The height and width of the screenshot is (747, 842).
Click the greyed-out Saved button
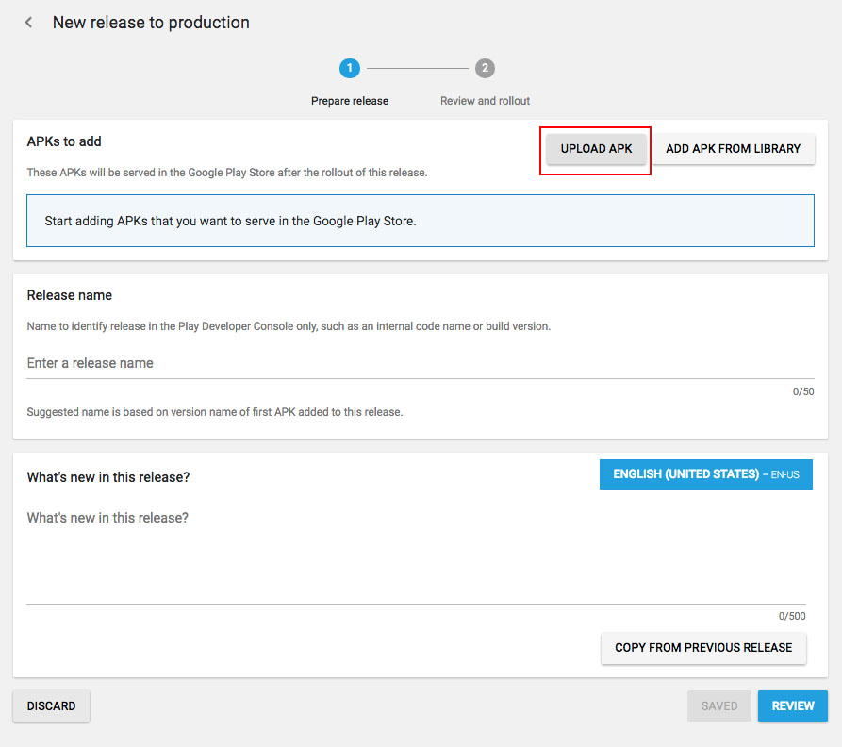coord(719,706)
